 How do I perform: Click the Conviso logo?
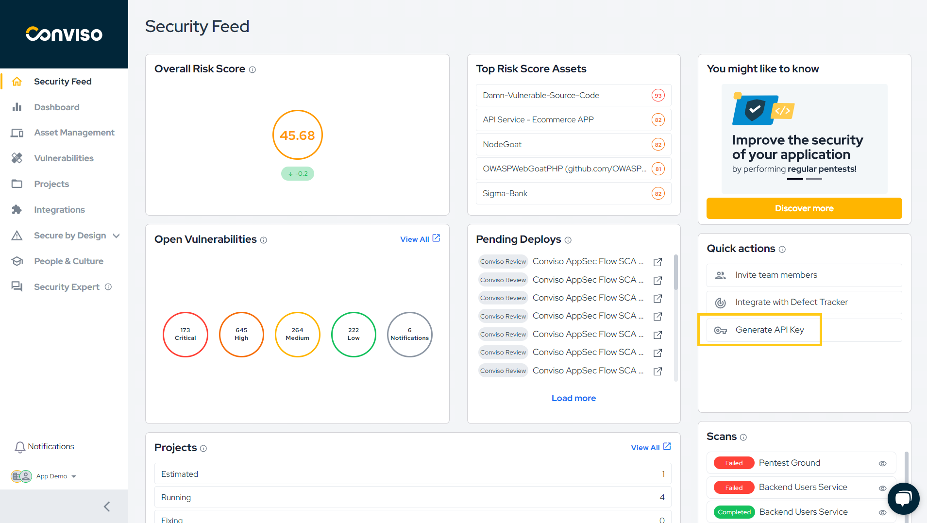click(64, 34)
